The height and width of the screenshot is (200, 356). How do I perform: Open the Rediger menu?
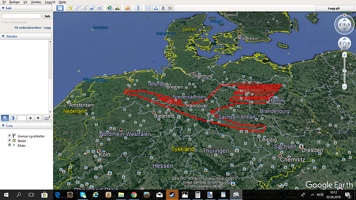(x=14, y=2)
